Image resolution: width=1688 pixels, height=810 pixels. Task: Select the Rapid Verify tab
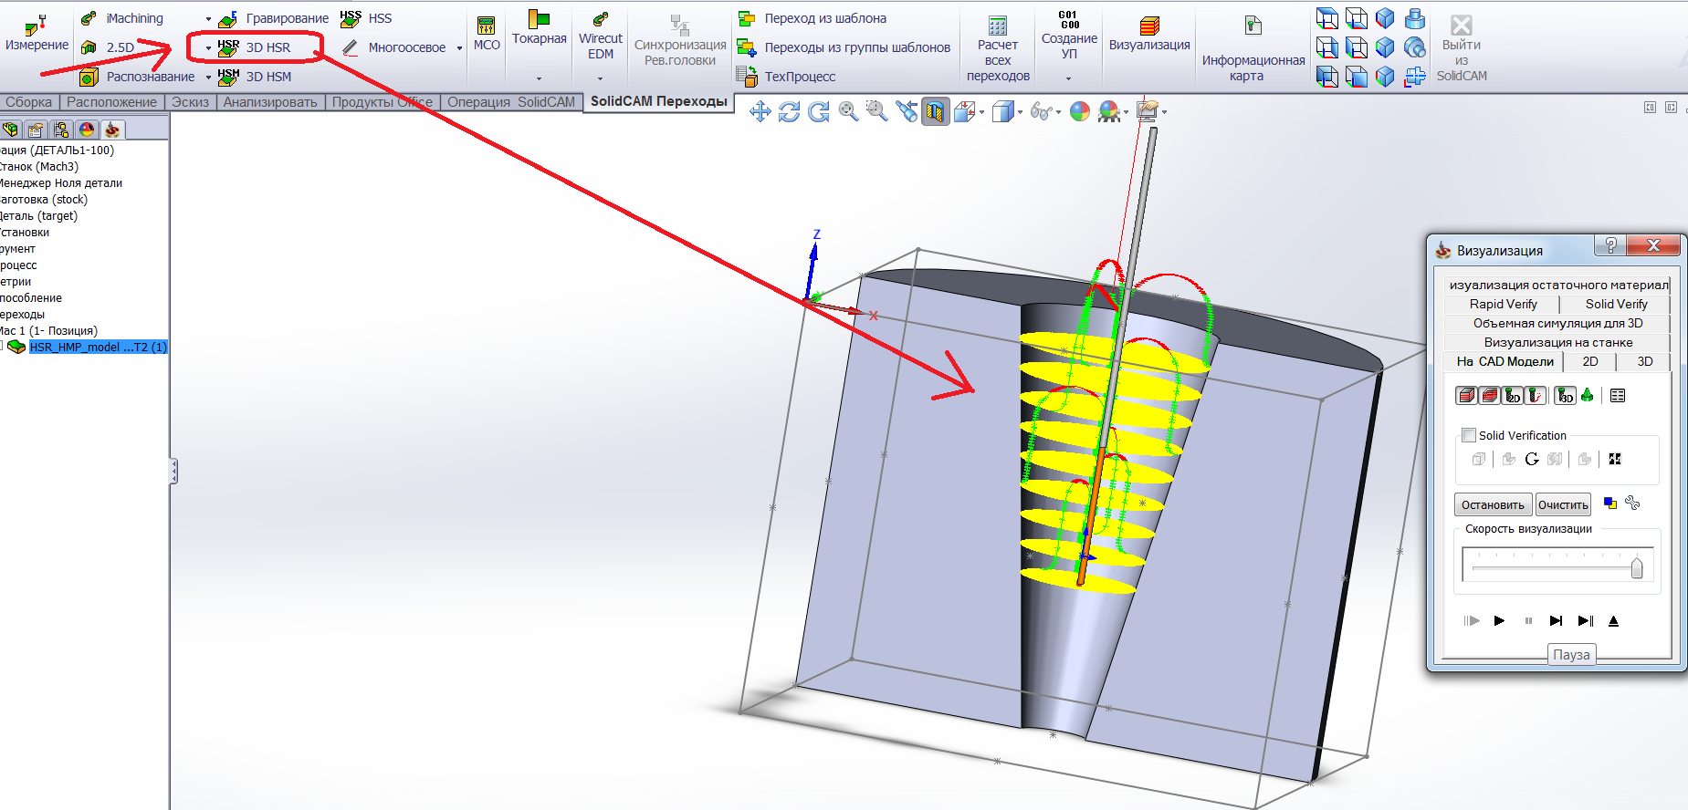tap(1503, 304)
